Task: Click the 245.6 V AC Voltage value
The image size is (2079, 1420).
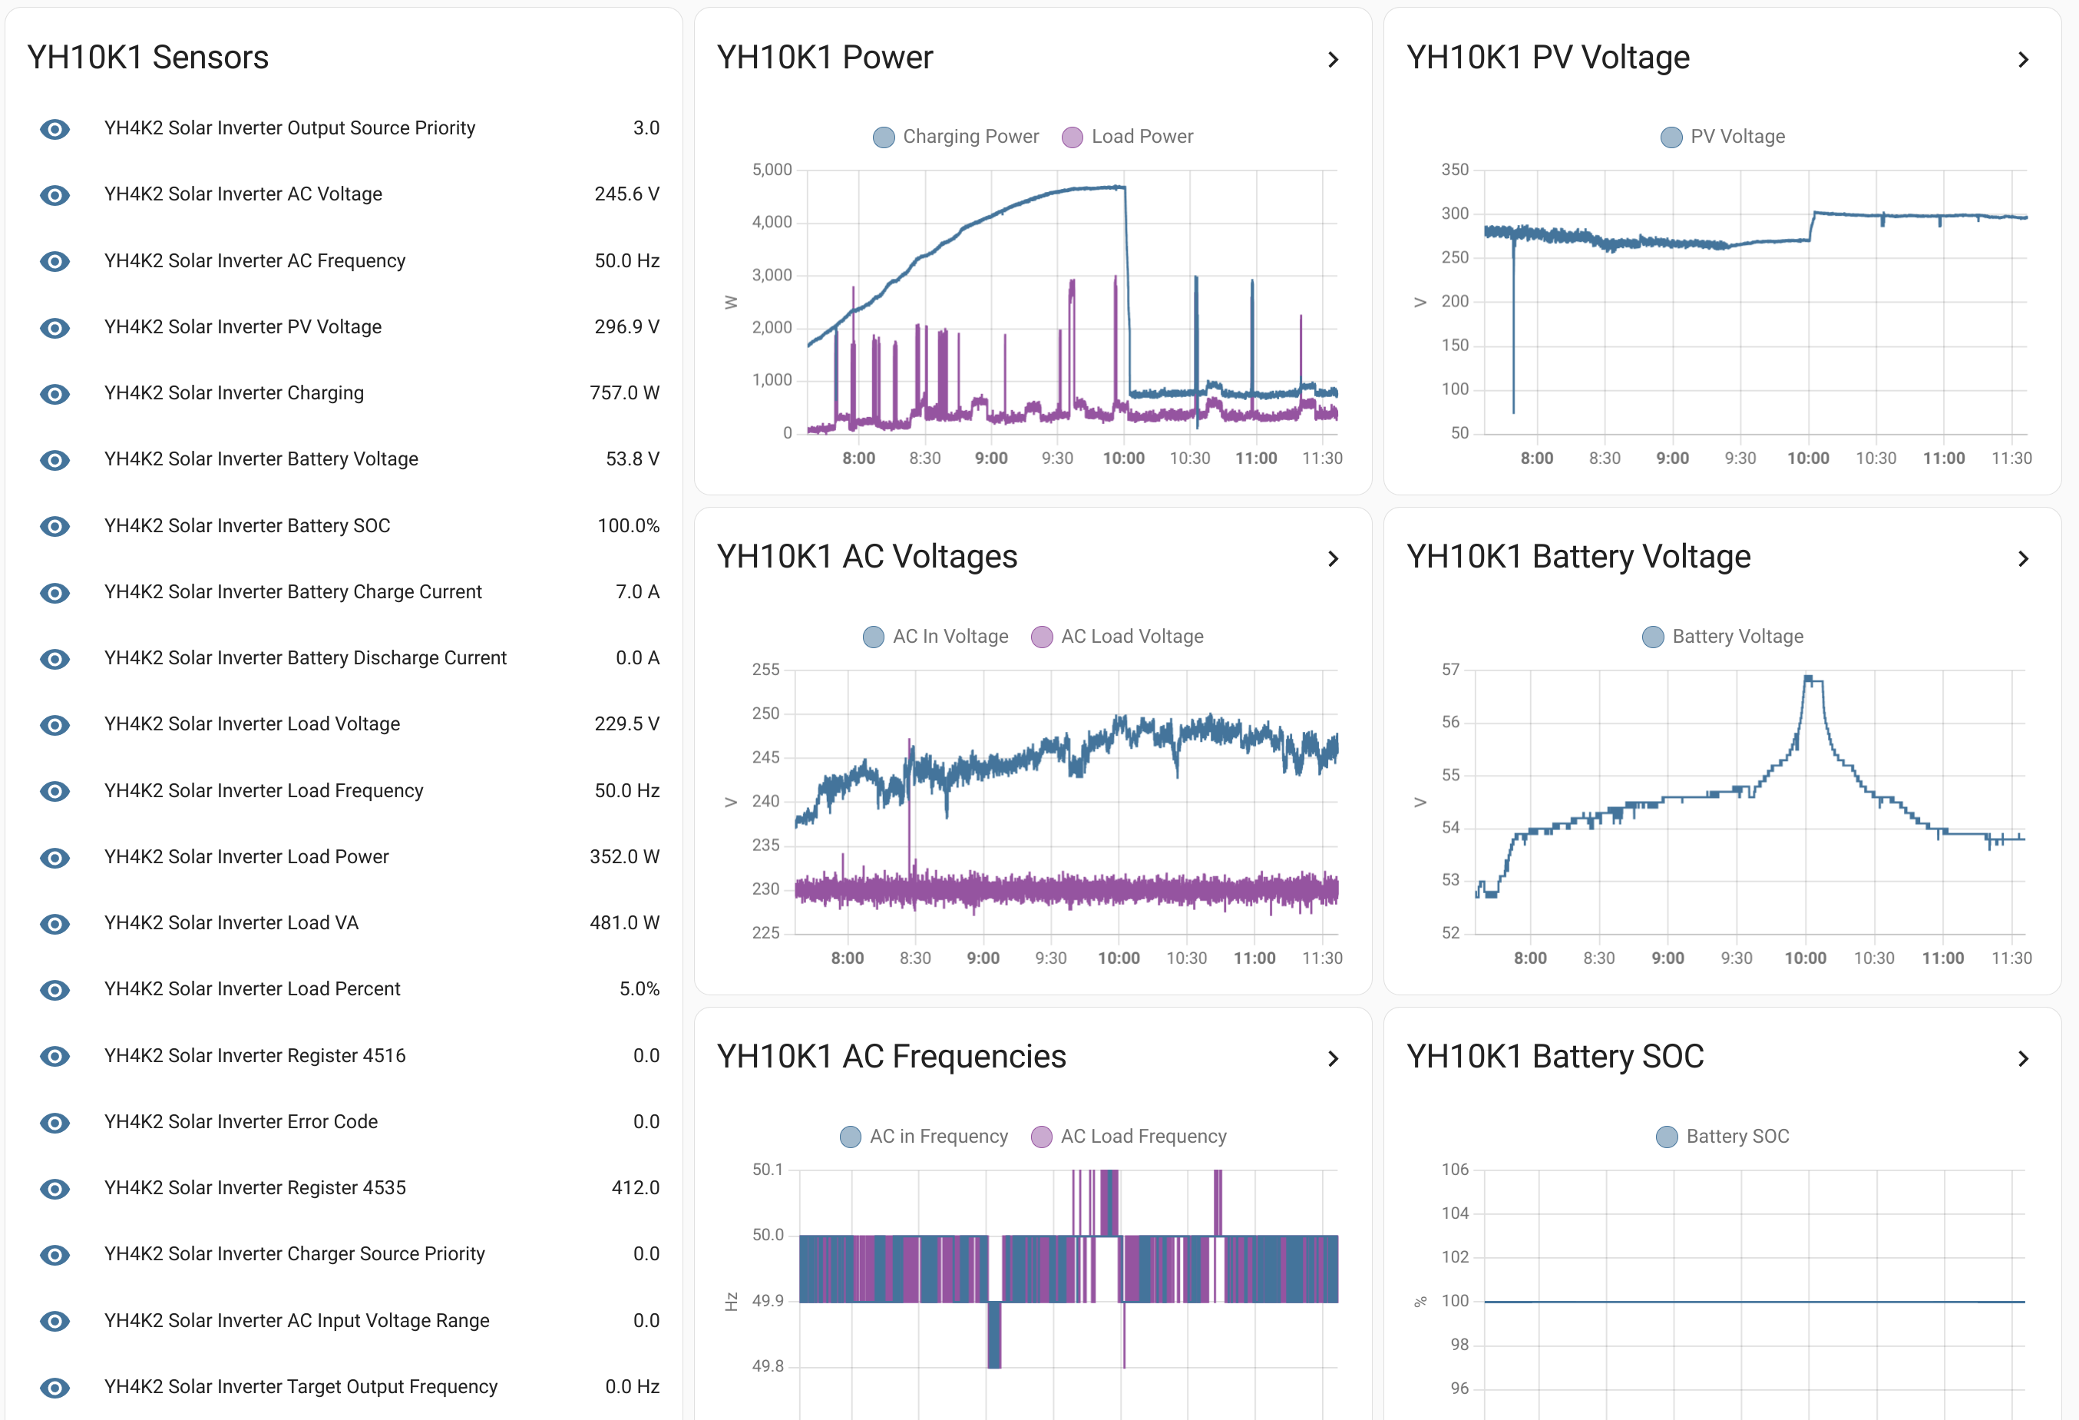Action: click(x=627, y=195)
